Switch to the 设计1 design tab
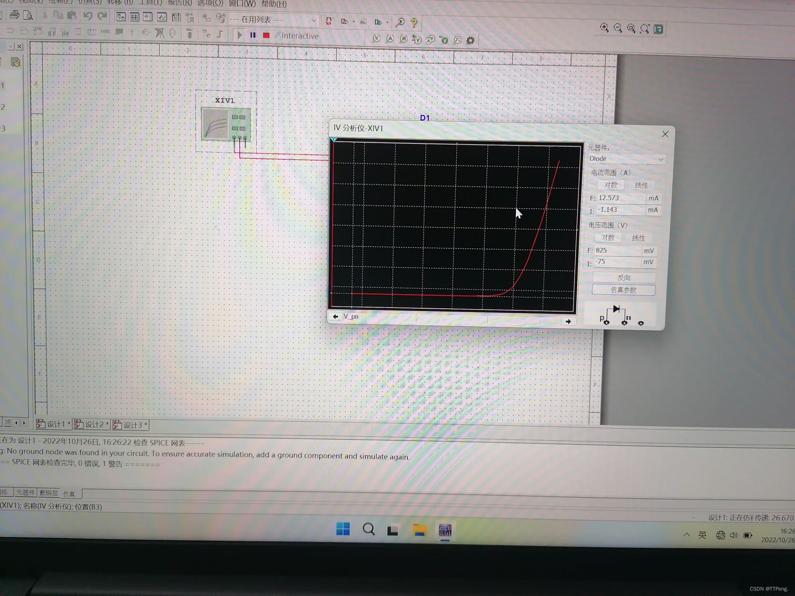 tap(53, 424)
